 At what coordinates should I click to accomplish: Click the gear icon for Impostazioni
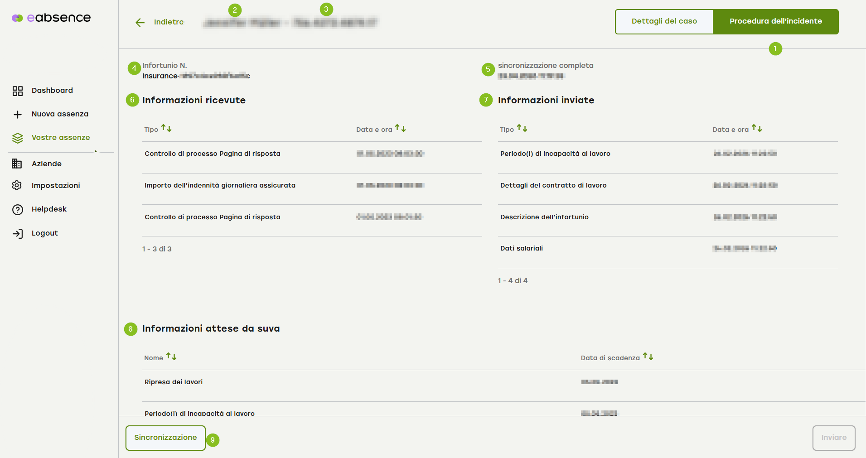[17, 185]
